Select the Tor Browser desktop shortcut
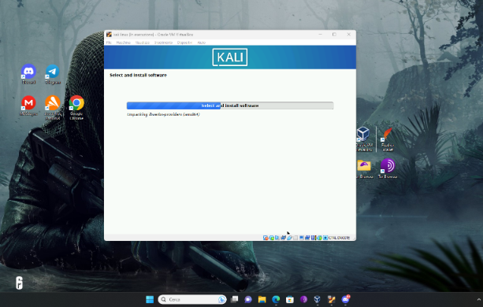The height and width of the screenshot is (307, 483). coord(388,168)
